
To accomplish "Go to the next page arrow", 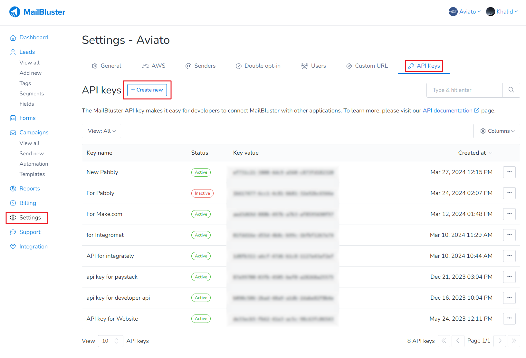I will 500,341.
